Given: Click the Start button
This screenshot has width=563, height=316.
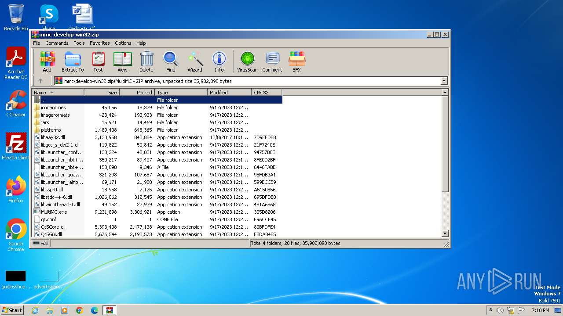Looking at the screenshot, I should click(12, 310).
